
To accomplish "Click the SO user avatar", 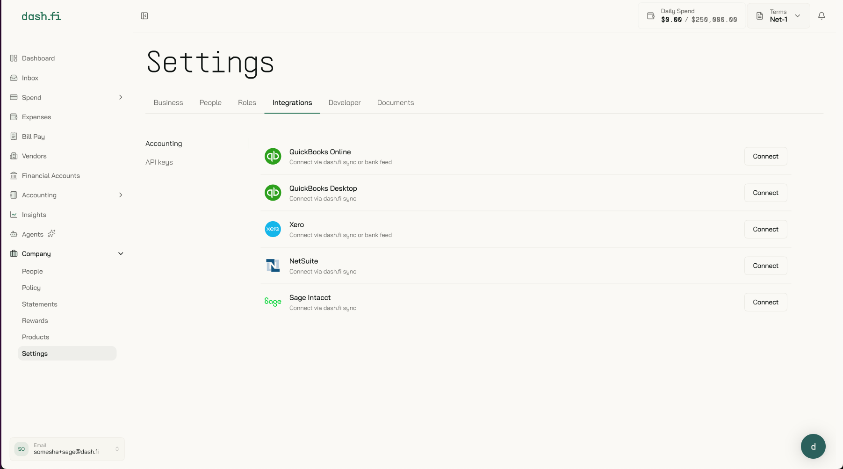I will 22,449.
